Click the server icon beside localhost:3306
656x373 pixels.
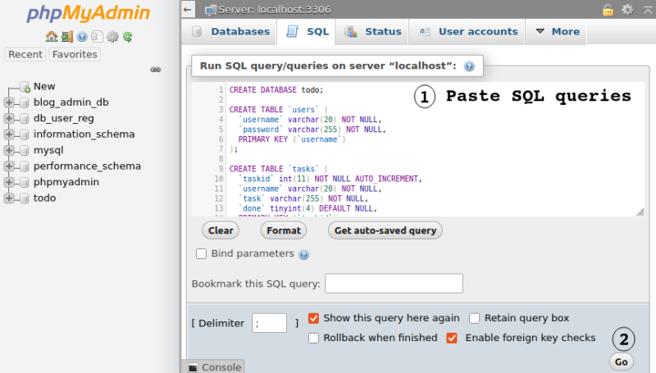coord(211,10)
